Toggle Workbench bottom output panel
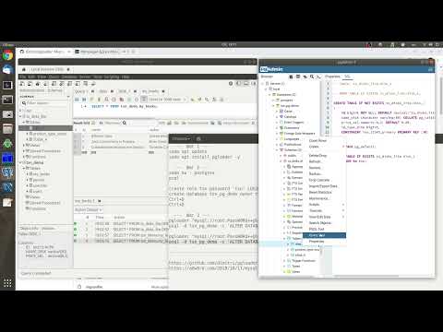Screen dimensions: 443x332 (246, 84)
